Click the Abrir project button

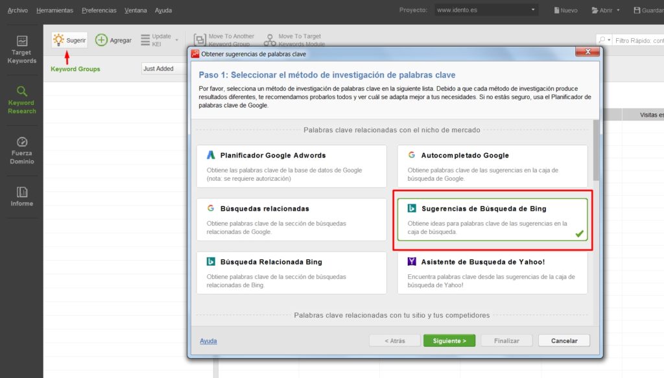point(602,10)
